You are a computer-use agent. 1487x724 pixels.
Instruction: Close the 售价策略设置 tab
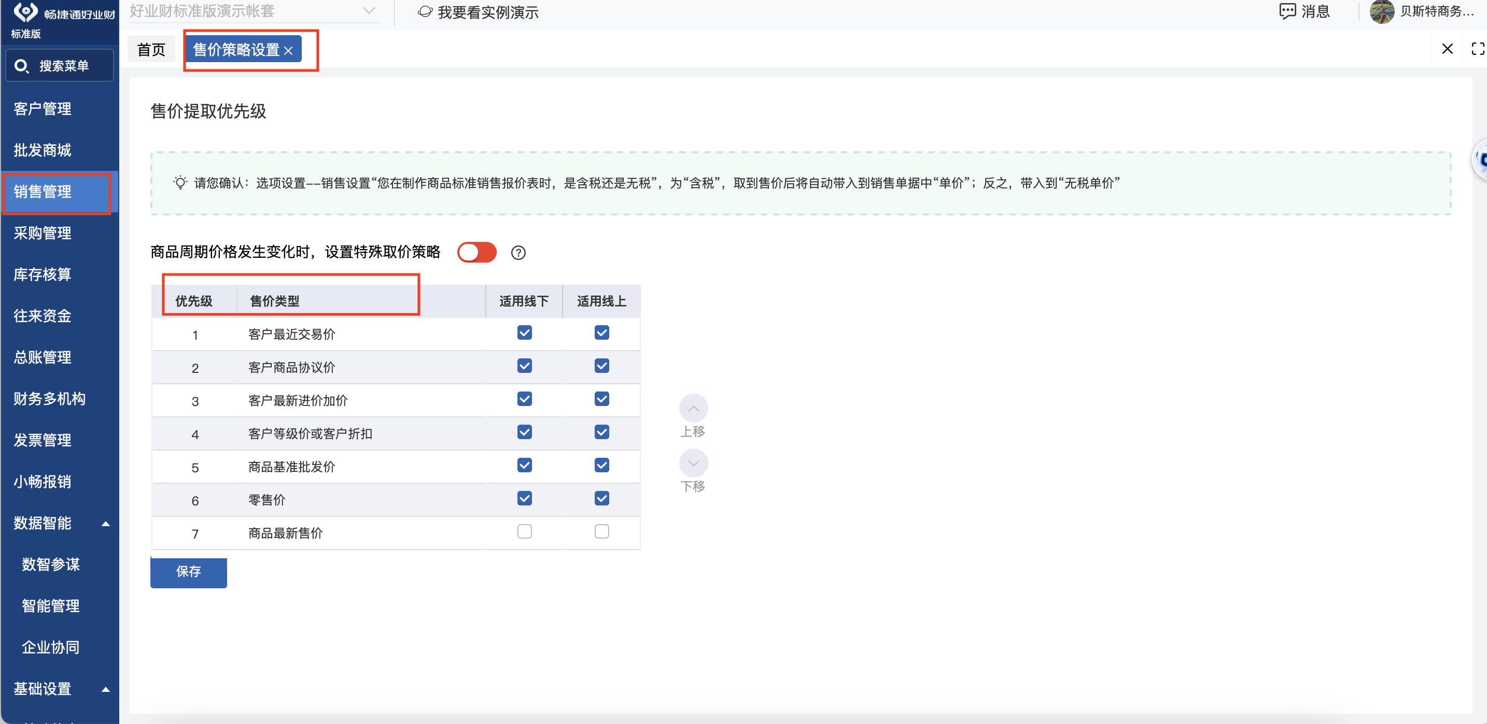[288, 51]
